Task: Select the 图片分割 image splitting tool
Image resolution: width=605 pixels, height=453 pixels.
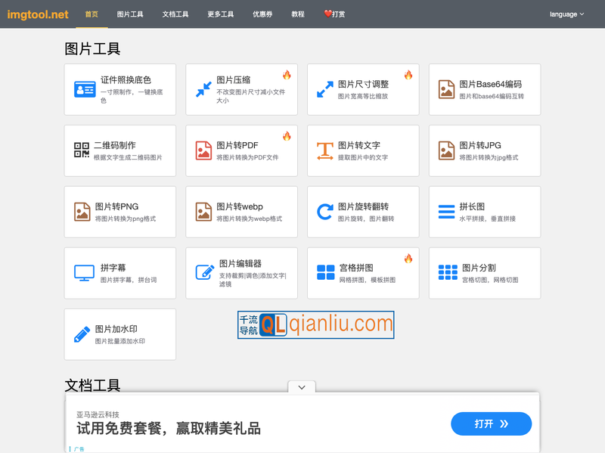Action: (485, 273)
